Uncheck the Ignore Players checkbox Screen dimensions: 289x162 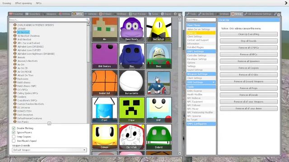click(x=14, y=132)
